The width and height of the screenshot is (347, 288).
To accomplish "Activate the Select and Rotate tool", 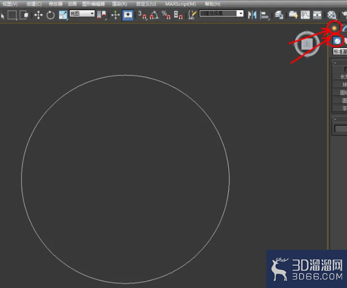I will [50, 15].
